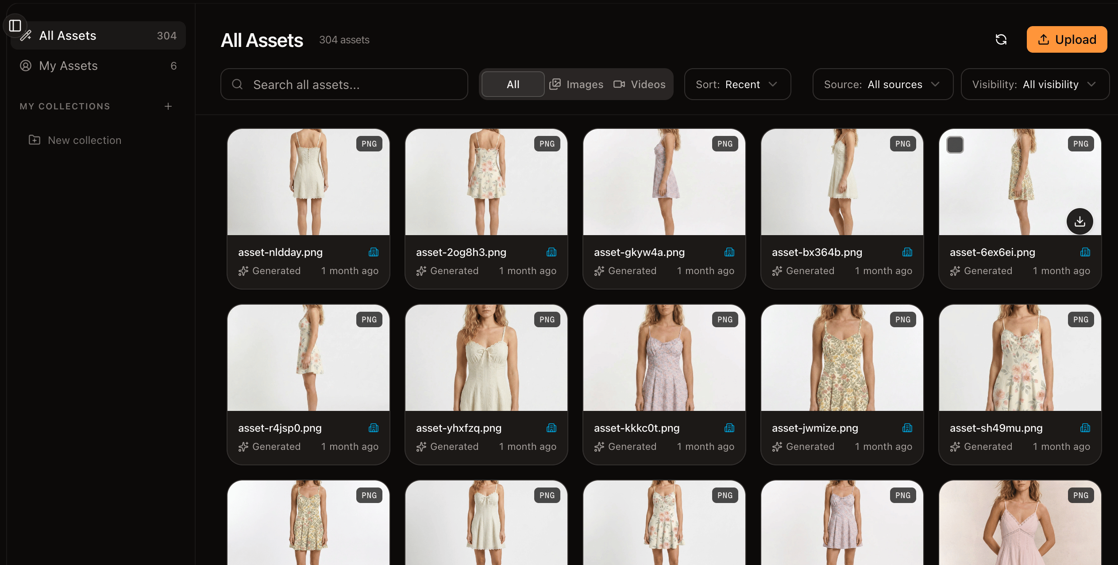Open My Assets in the sidebar
The width and height of the screenshot is (1118, 565).
(98, 66)
